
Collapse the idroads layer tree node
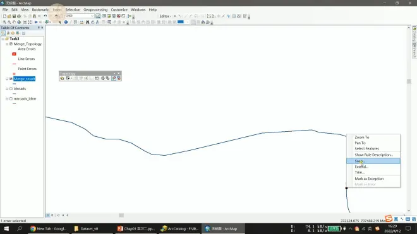(x=7, y=89)
